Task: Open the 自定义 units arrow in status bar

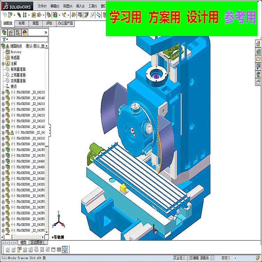Action: (x=235, y=258)
